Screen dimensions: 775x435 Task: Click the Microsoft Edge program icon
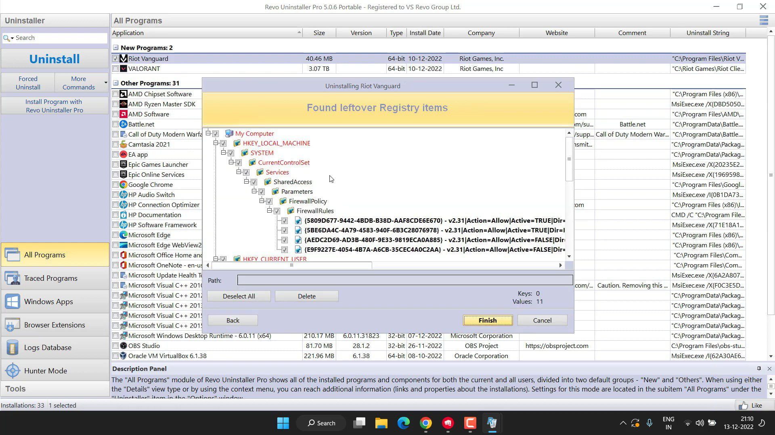tap(124, 235)
